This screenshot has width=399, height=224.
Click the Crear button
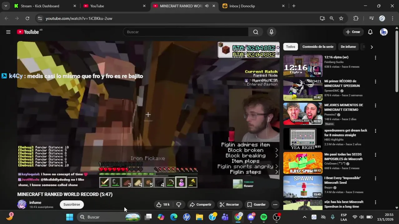353,32
